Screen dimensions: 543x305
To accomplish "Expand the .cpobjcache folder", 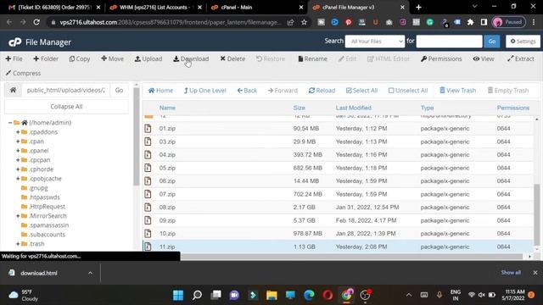I will click(x=18, y=179).
